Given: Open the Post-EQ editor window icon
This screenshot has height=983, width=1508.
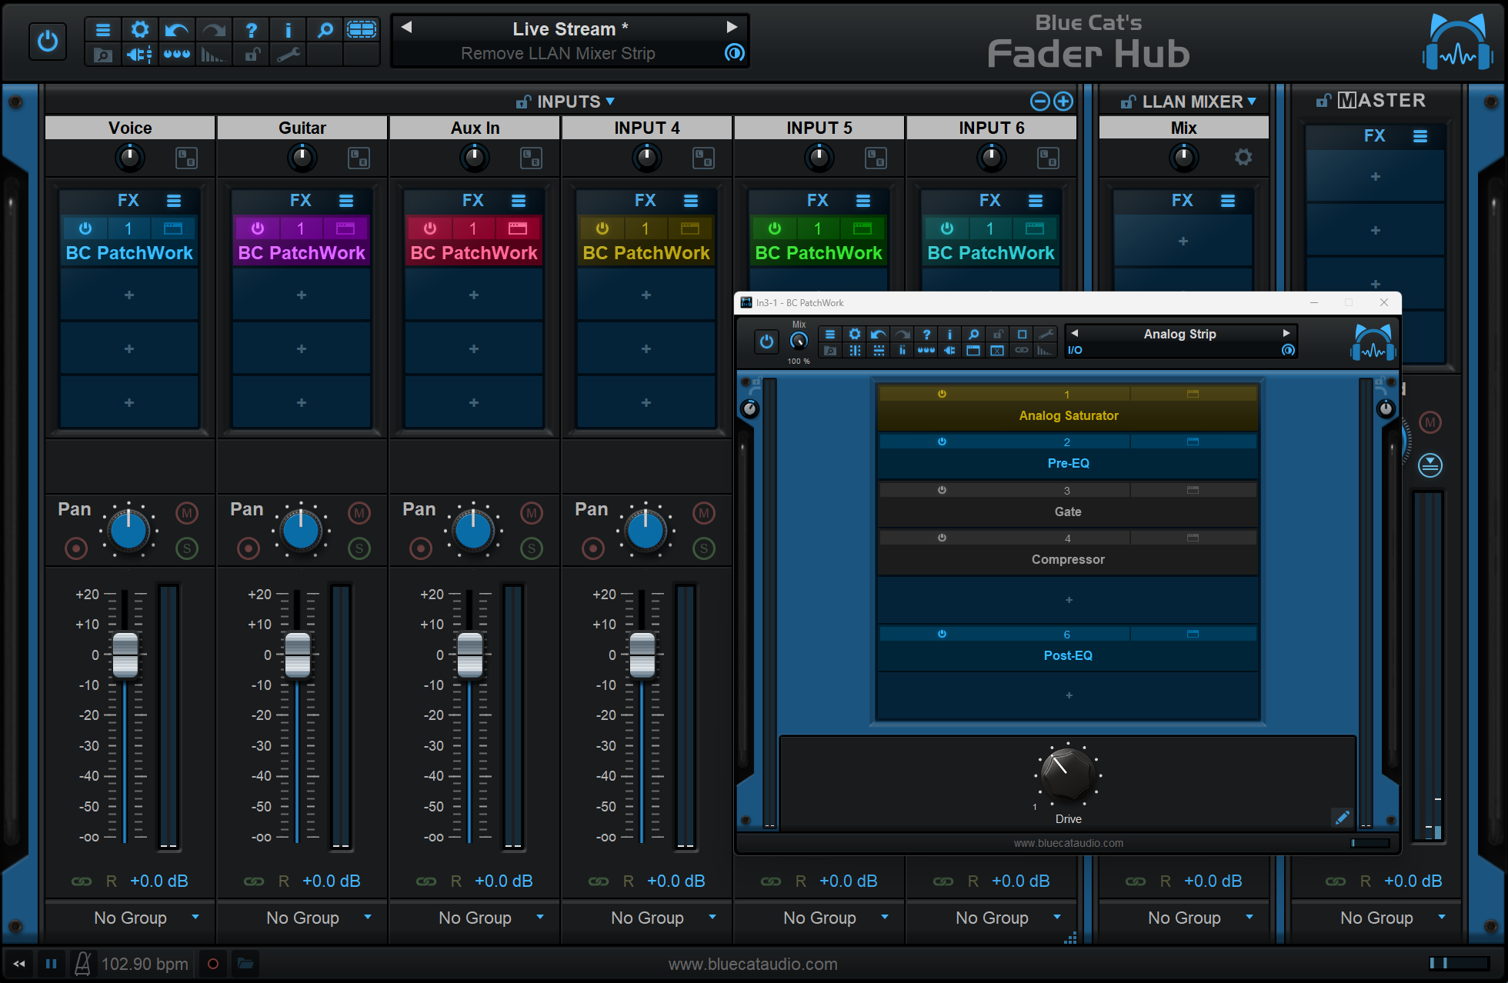Looking at the screenshot, I should click(x=1193, y=634).
